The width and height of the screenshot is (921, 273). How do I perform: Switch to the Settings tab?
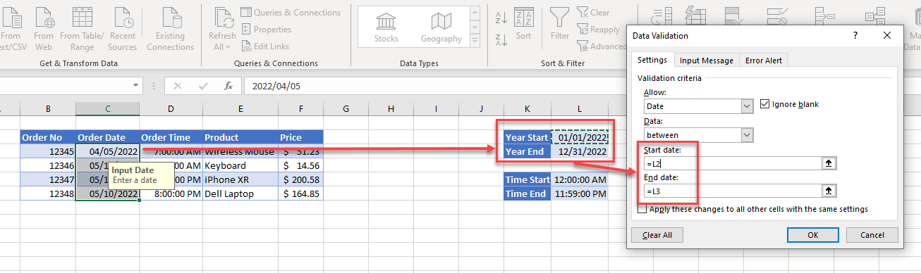pos(652,60)
